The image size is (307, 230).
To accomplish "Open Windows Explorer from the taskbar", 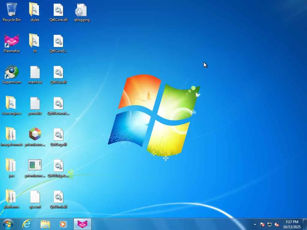I will tap(45, 224).
